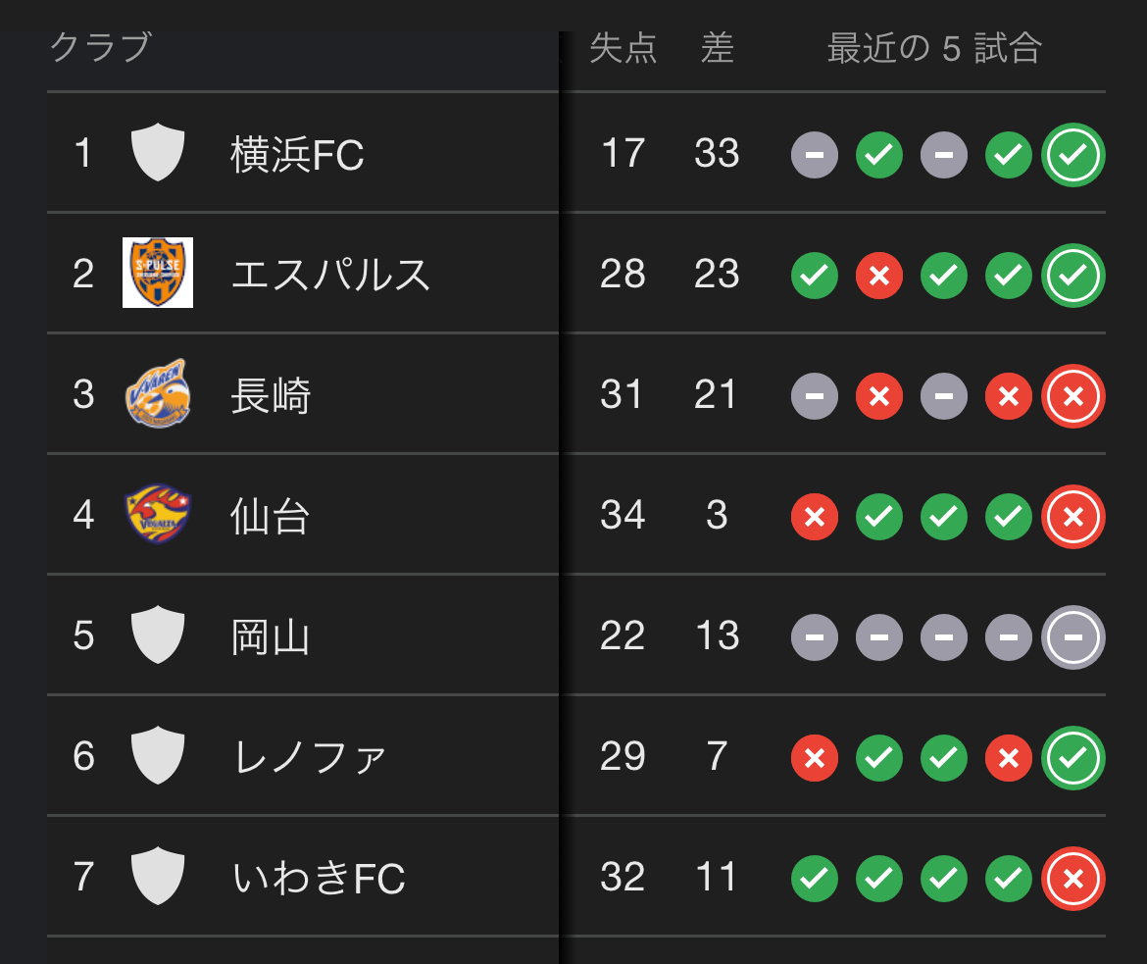The height and width of the screenshot is (964, 1147).
Task: Click 仙台's latest outlined loss icon
Action: pyautogui.click(x=1073, y=517)
